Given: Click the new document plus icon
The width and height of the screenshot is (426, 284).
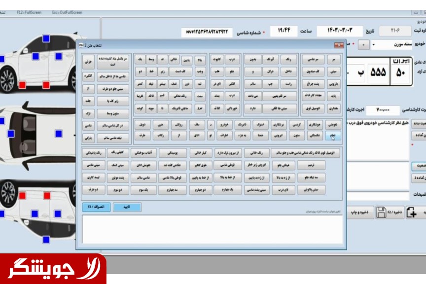Looking at the screenshot, I should 412,213.
